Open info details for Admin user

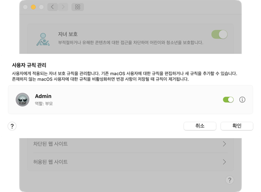pyautogui.click(x=242, y=100)
